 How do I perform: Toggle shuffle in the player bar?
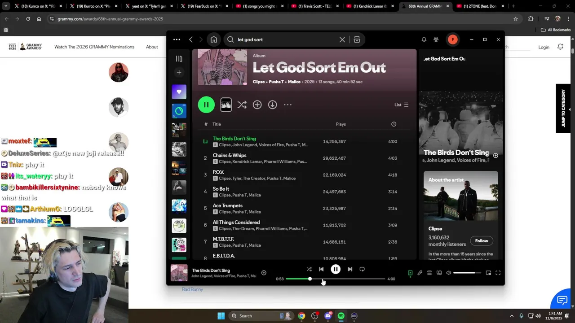tap(309, 269)
